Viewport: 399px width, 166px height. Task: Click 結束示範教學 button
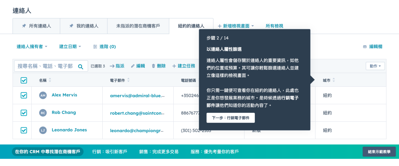pos(379,152)
